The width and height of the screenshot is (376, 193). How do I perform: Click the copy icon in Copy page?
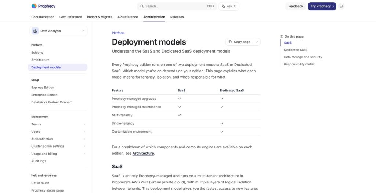click(230, 42)
